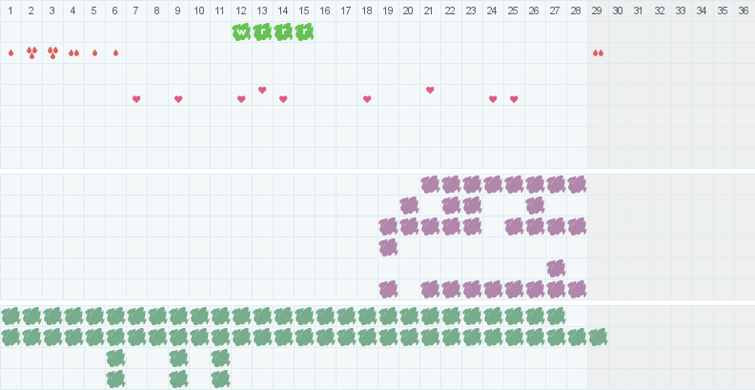Click the single blood drop on day 1
Screen dimensions: 755x390
[x=10, y=52]
